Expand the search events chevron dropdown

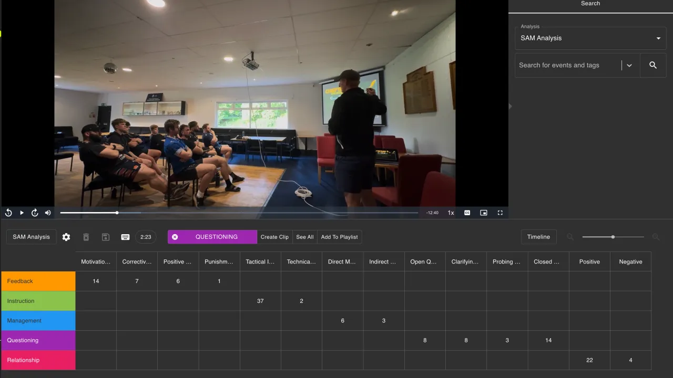(x=629, y=65)
